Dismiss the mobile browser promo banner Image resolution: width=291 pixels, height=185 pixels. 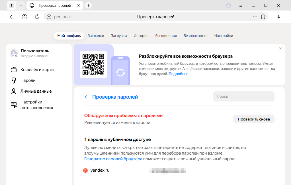click(x=280, y=48)
